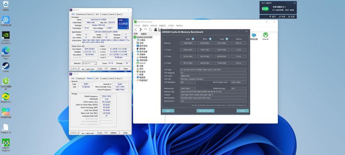The image size is (345, 155).
Task: Open the View menu in AIDA64 Engineer
Action: tap(146, 26)
